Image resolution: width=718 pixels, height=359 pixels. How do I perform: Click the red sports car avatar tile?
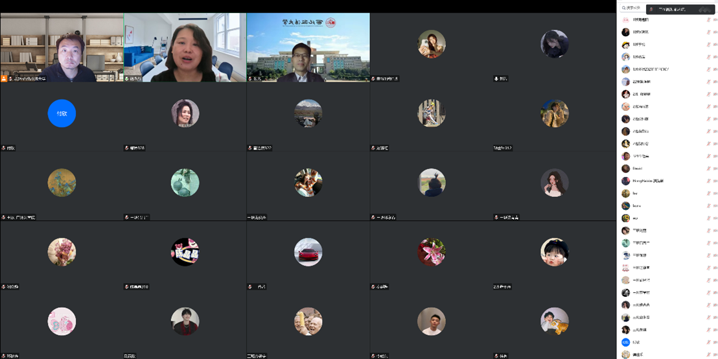point(308,252)
